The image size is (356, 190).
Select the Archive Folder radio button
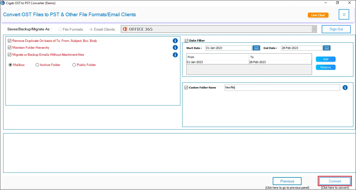tap(37, 65)
